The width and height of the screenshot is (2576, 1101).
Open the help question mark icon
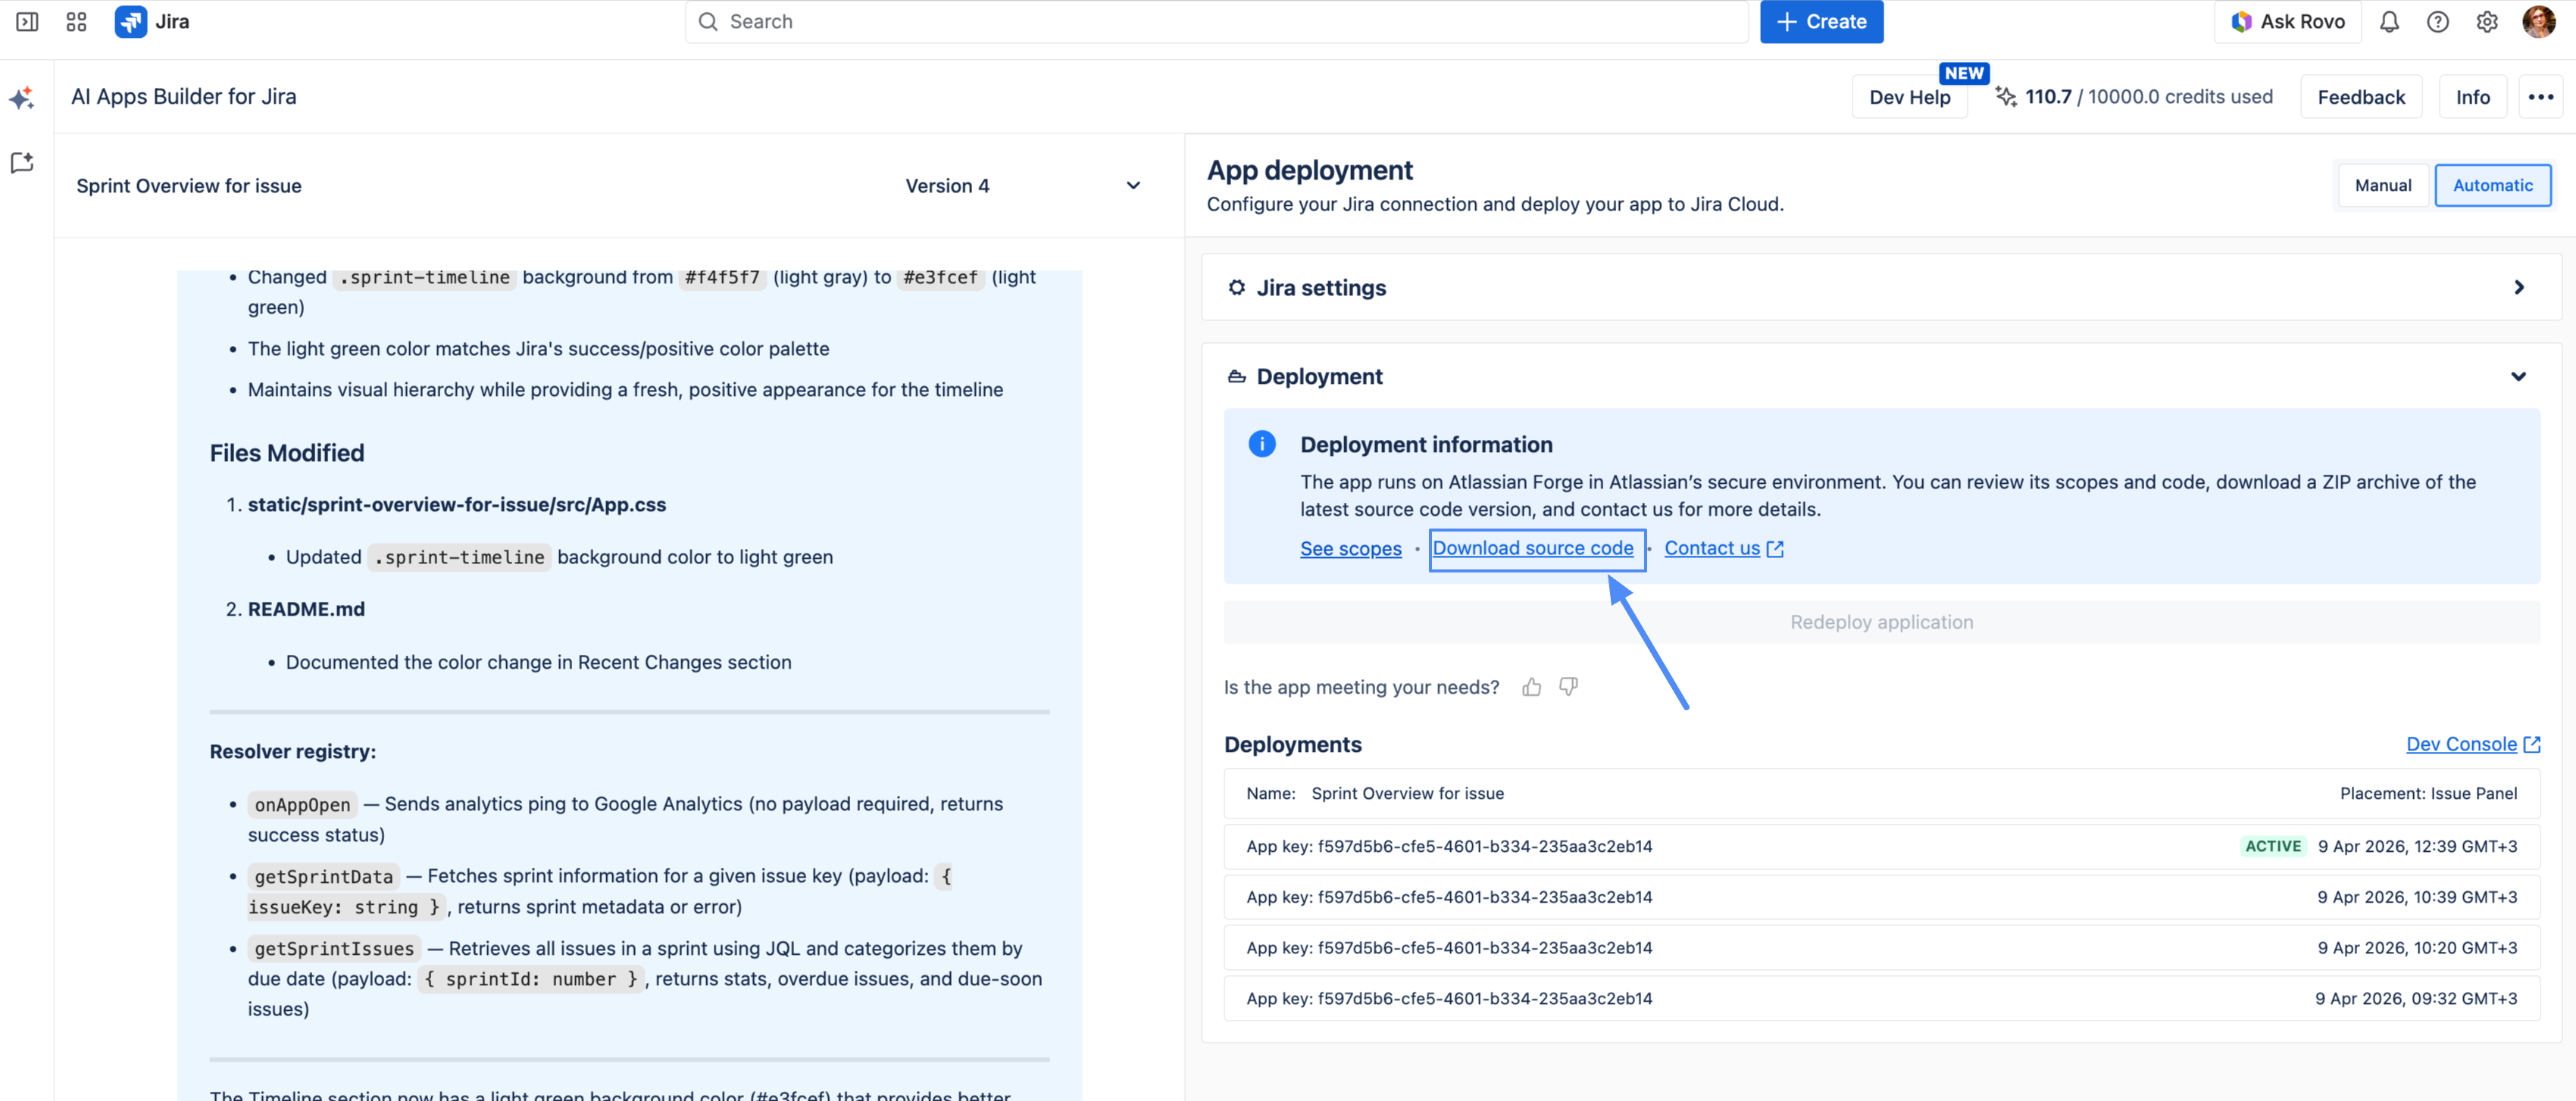tap(2438, 22)
